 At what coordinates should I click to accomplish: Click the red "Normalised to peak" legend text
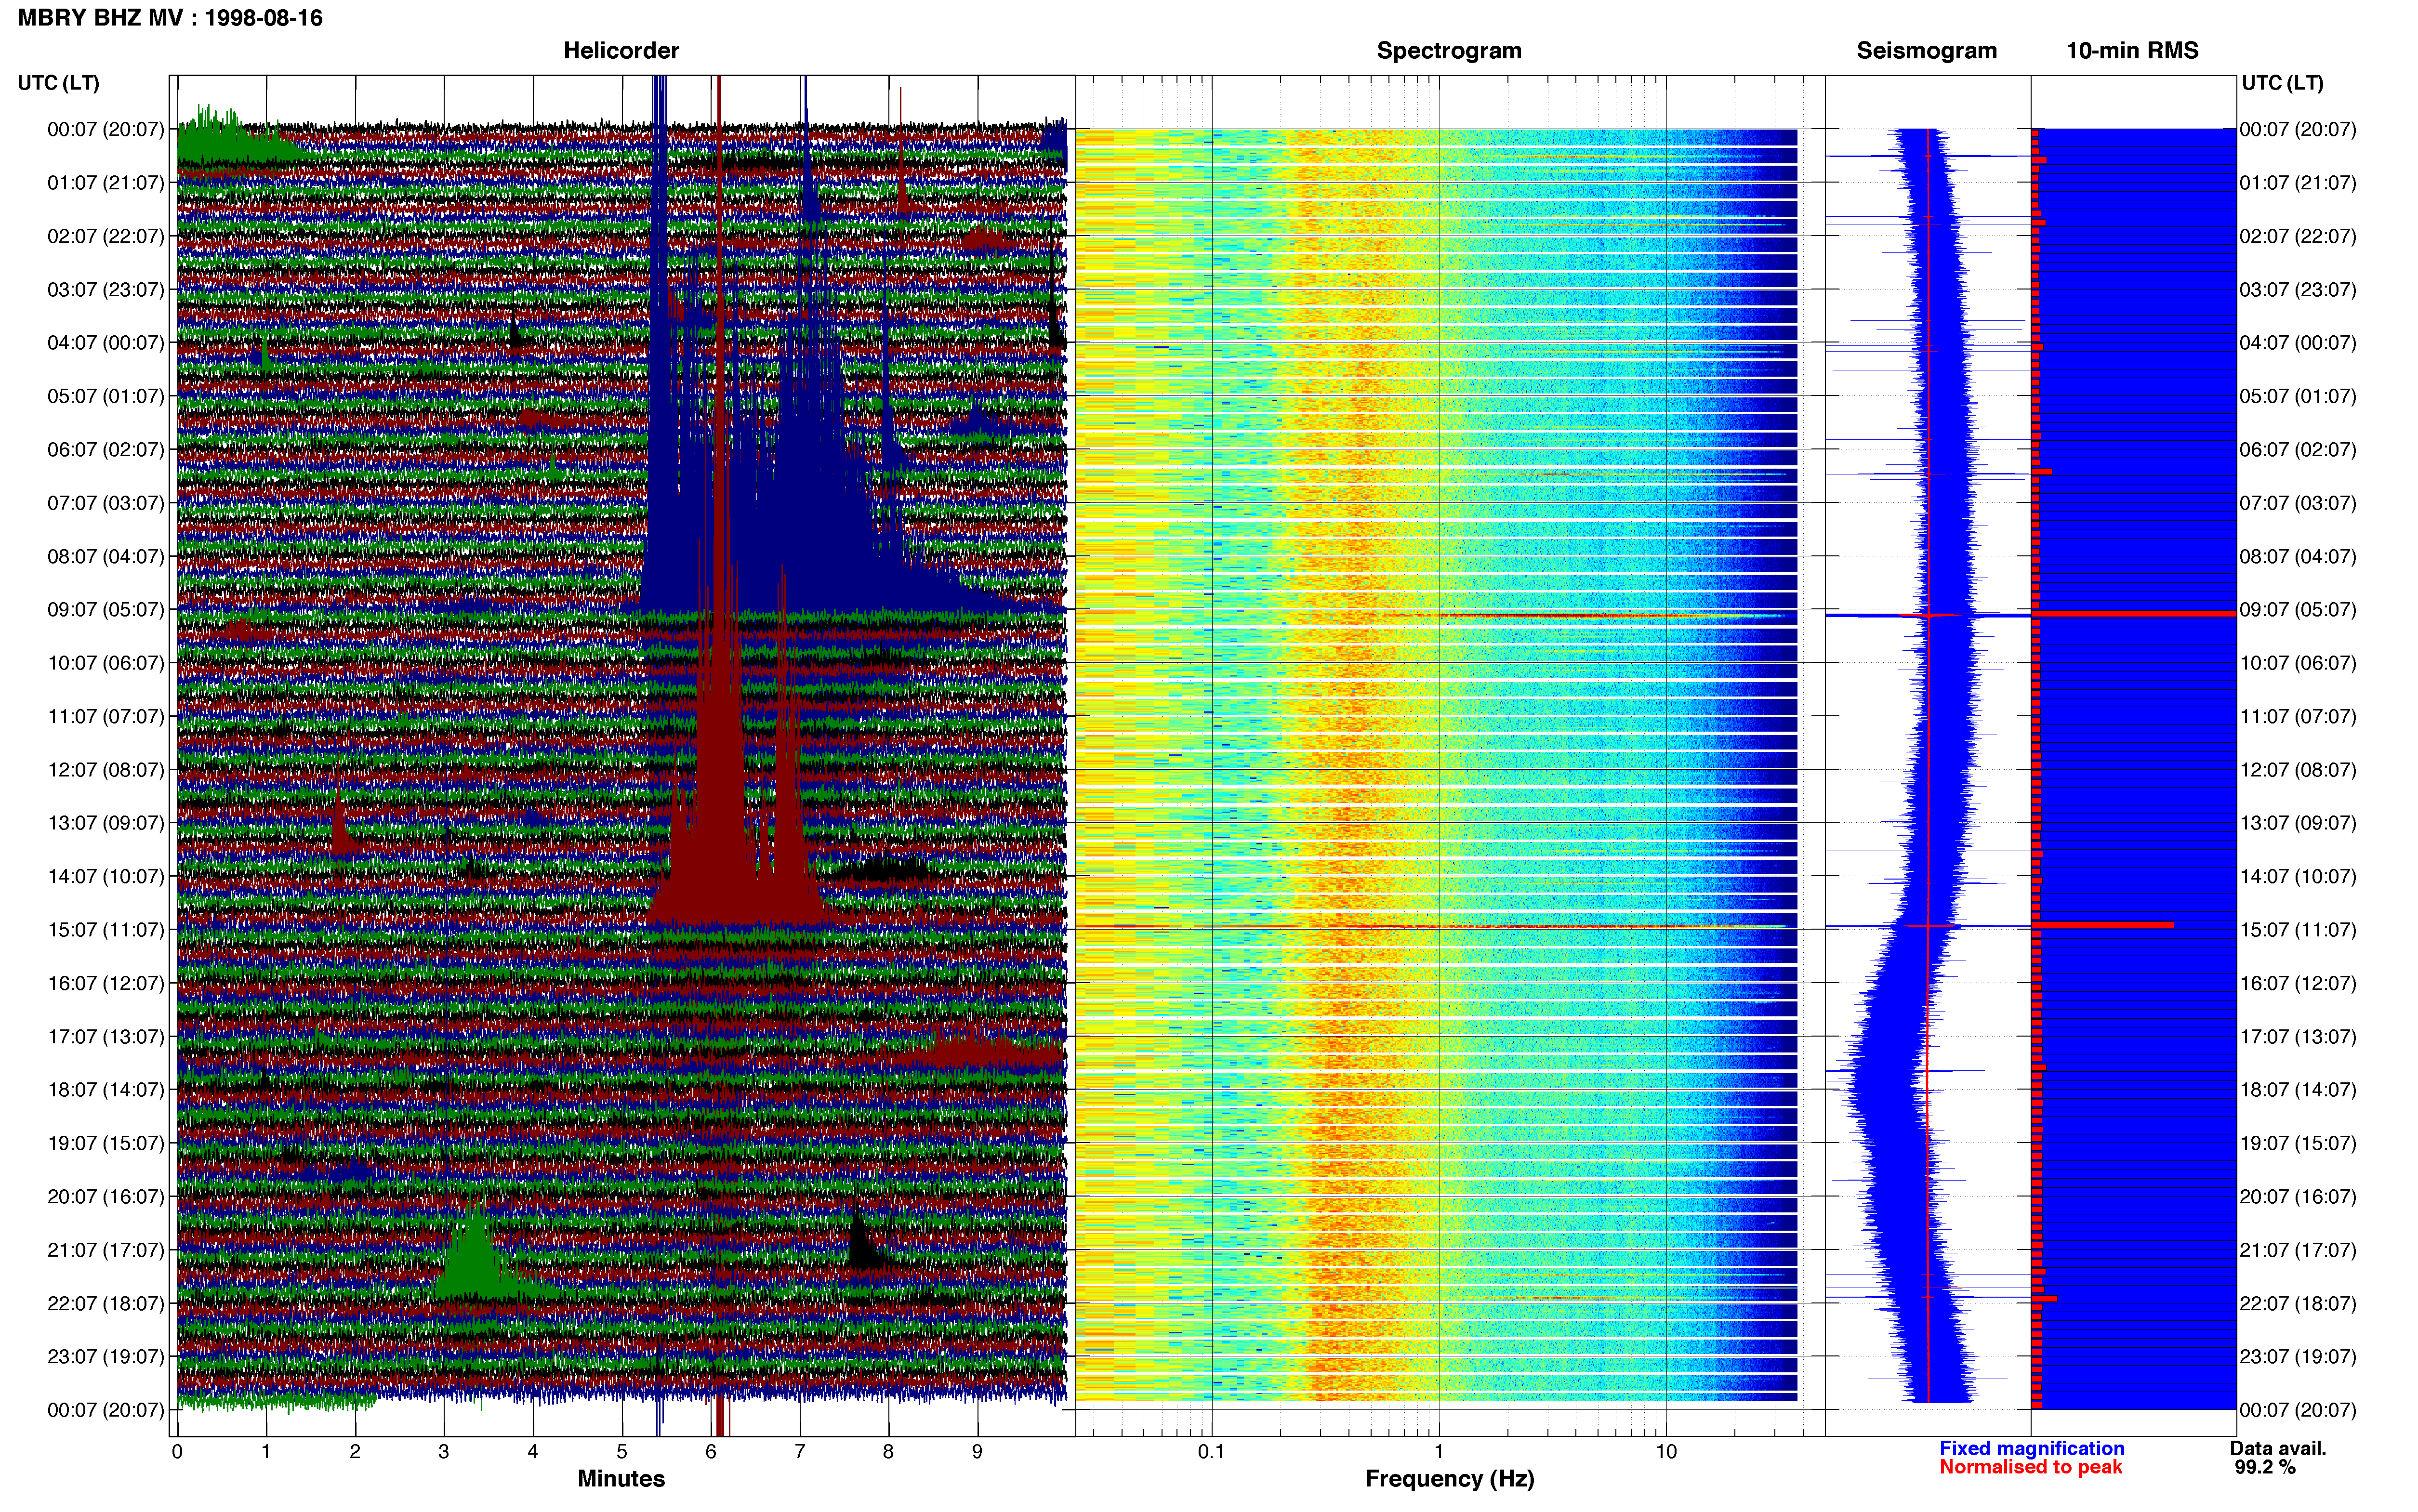[x=2030, y=1468]
